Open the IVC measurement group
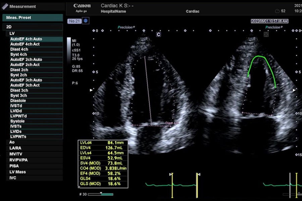This screenshot has height=201, width=302. tap(35, 178)
